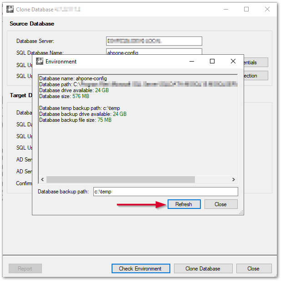Click the horizontal scrollbar left arrow
The image size is (281, 281).
pos(42,179)
